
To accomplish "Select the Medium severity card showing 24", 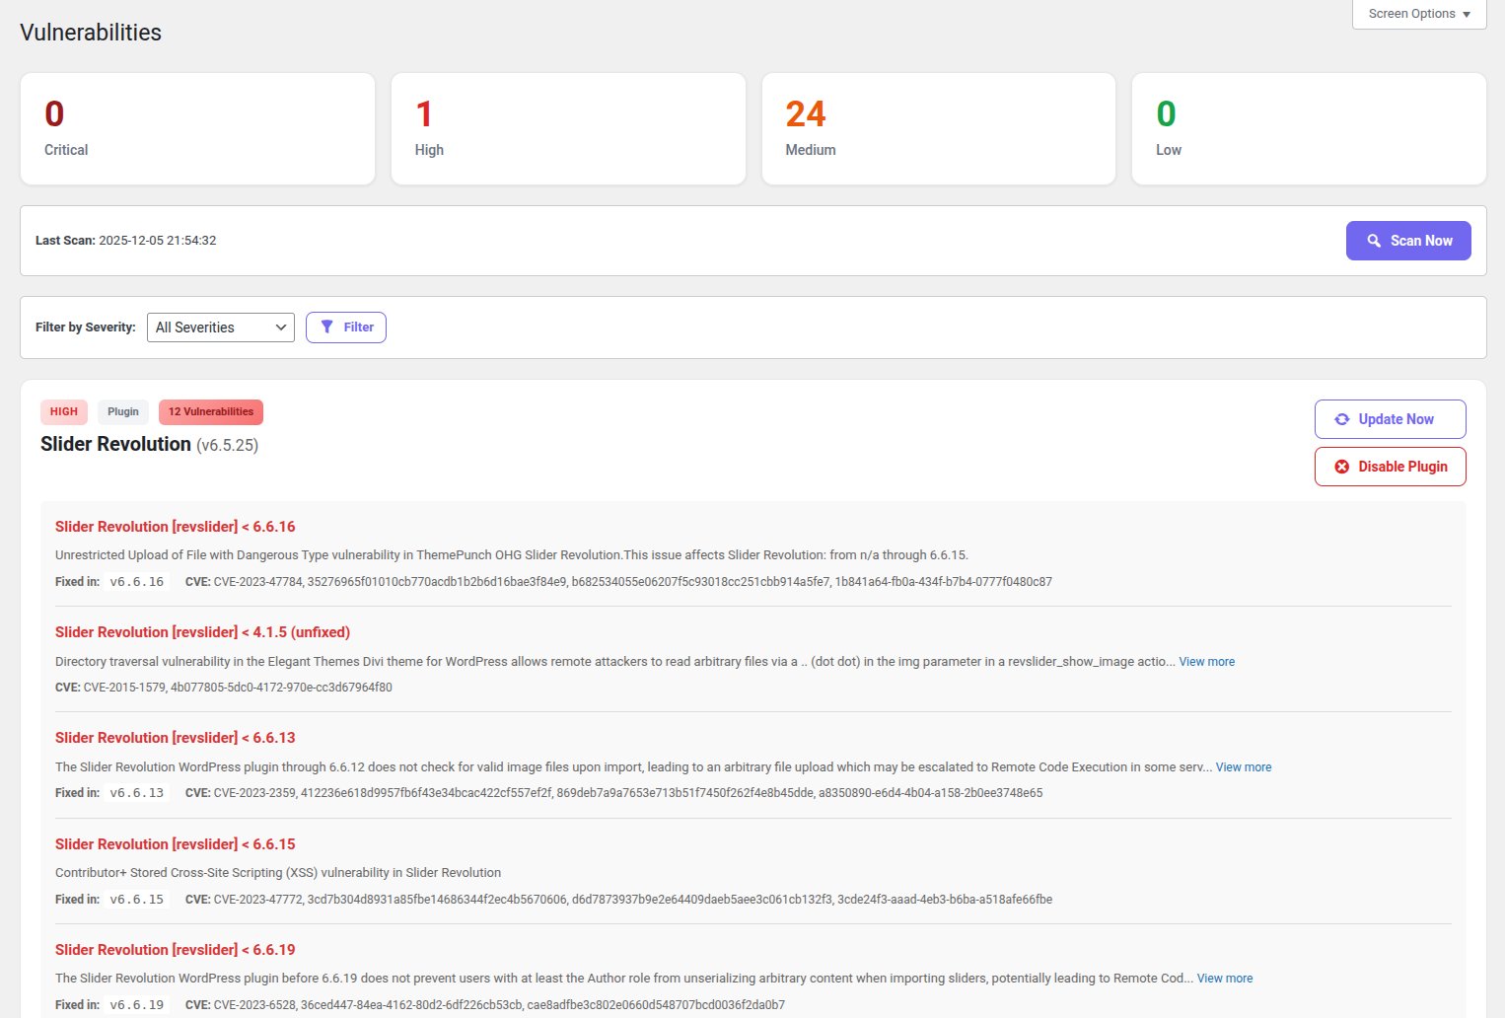I will pos(938,128).
